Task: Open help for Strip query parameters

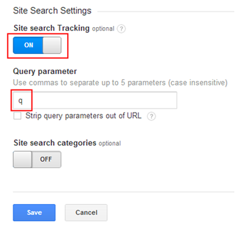Action: pos(151,116)
